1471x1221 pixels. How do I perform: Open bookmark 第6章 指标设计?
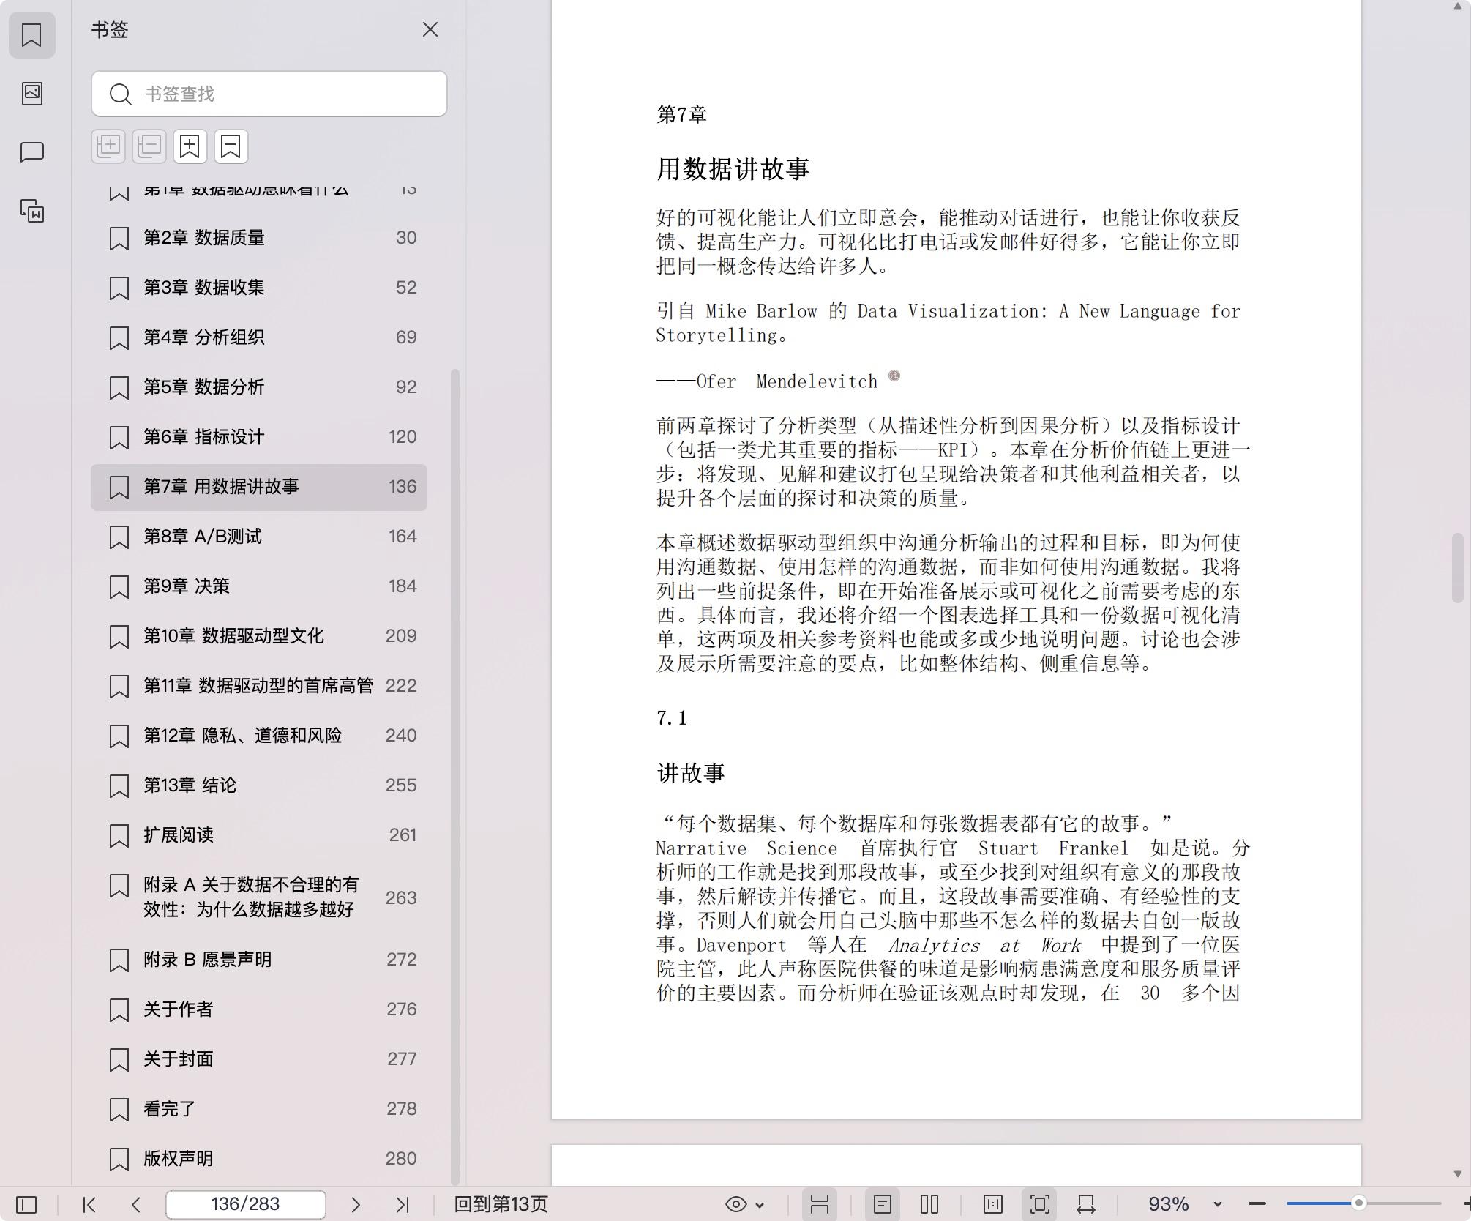(259, 437)
